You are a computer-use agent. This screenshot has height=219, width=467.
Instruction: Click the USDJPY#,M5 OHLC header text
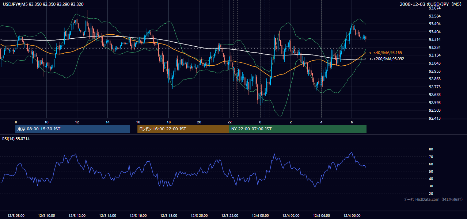coord(43,4)
